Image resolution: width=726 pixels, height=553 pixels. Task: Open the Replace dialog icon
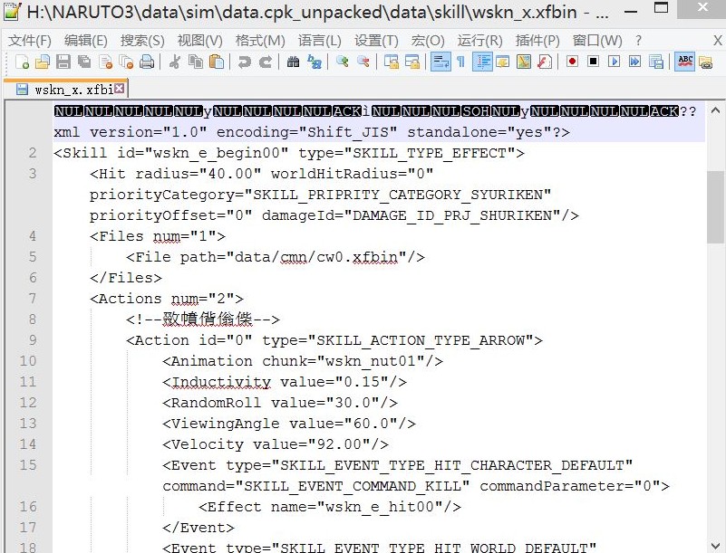point(315,62)
